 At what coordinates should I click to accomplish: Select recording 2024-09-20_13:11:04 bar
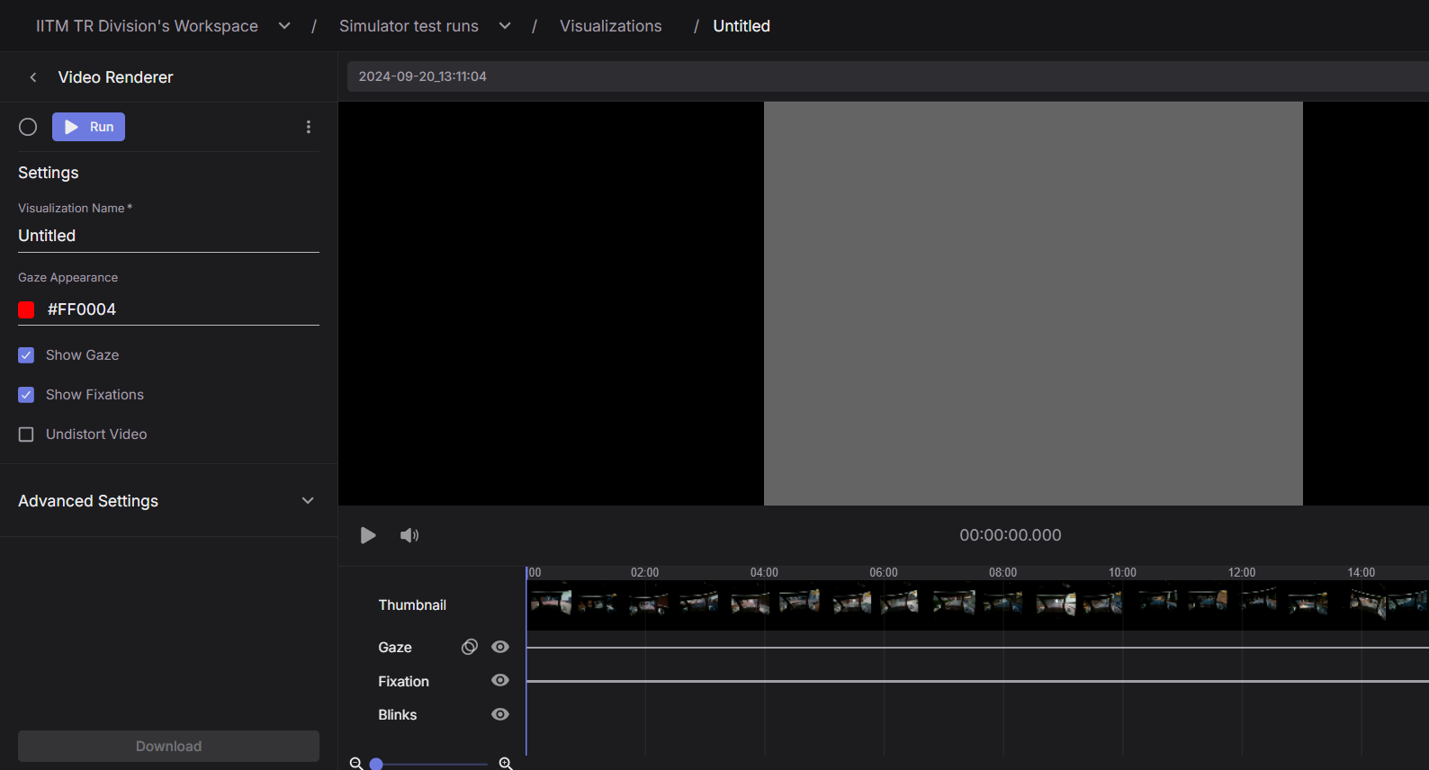(x=887, y=76)
